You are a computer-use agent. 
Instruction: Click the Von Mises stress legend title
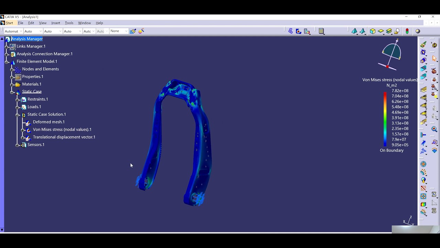click(390, 80)
